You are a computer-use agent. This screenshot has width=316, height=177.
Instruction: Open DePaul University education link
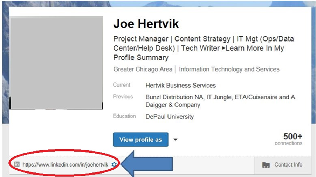[170, 117]
